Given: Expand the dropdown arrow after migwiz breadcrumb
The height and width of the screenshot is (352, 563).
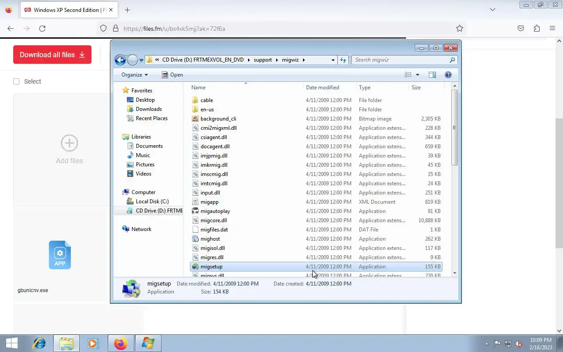Looking at the screenshot, I should (x=303, y=60).
